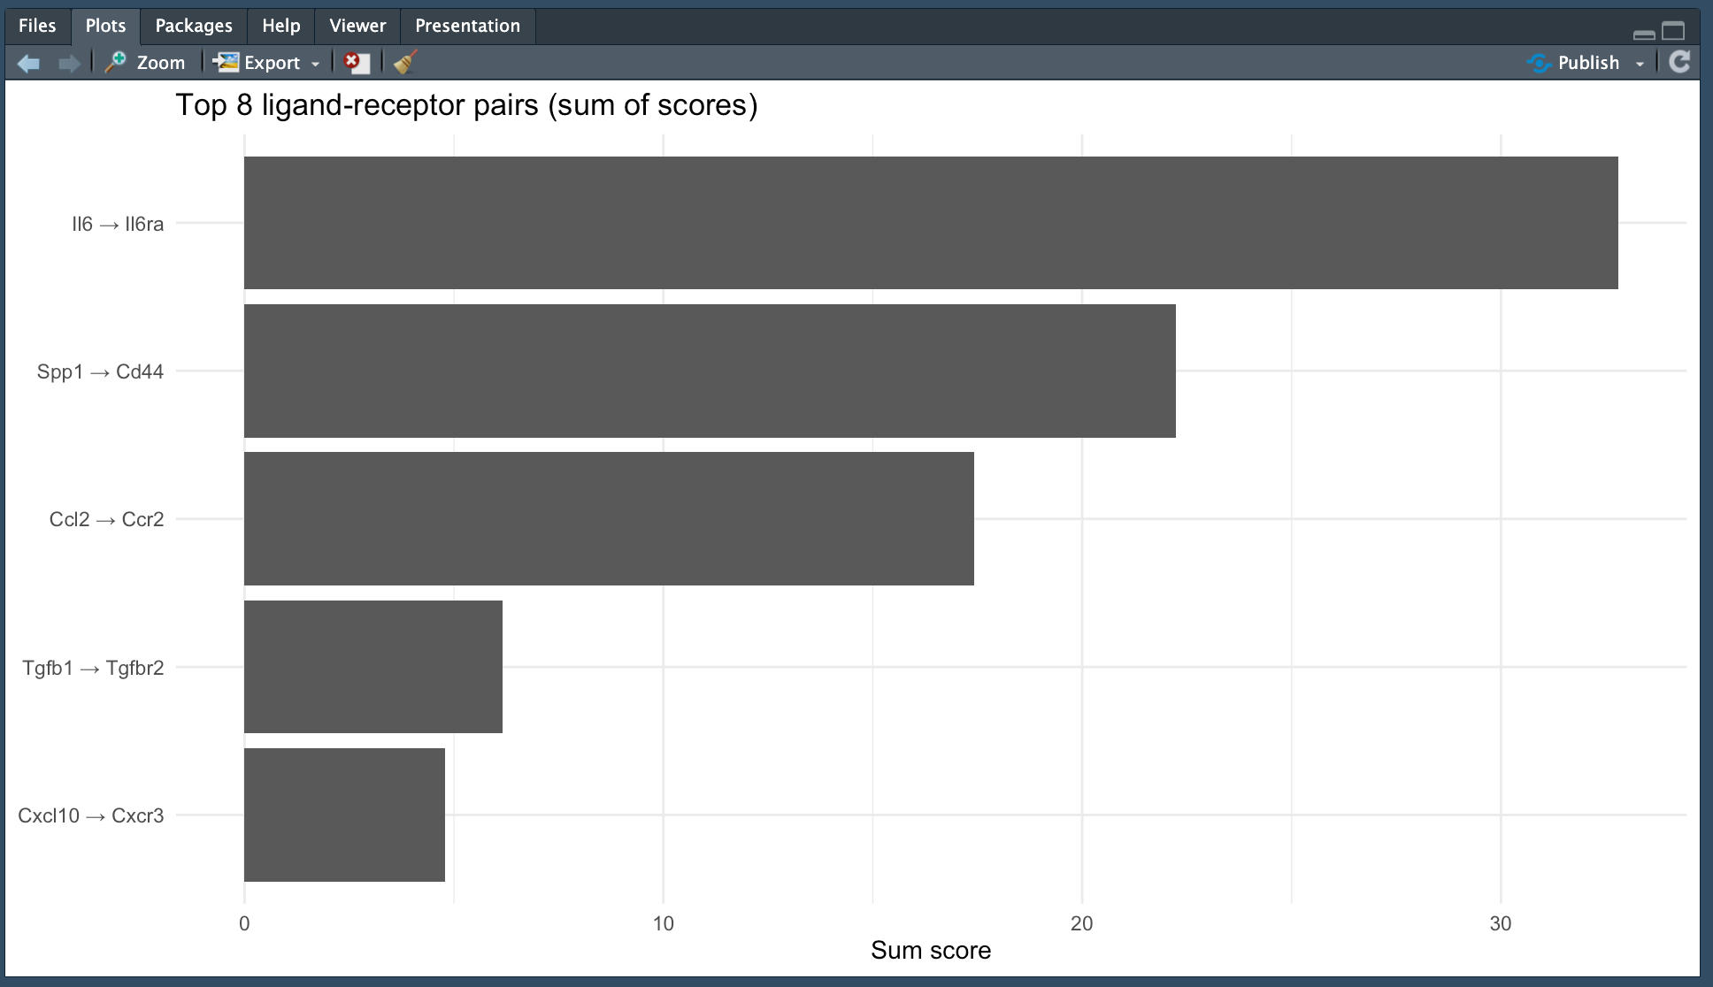The width and height of the screenshot is (1713, 987).
Task: Open the plot Zoom window
Action: click(145, 63)
